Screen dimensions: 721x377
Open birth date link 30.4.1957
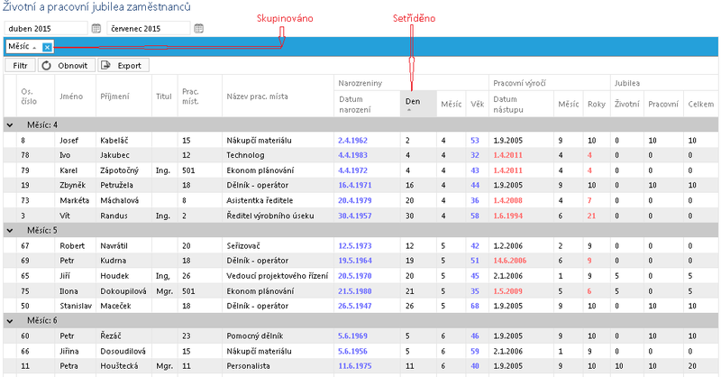click(354, 216)
